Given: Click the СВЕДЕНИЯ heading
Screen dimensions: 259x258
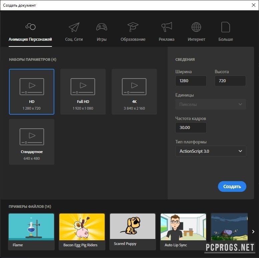Looking at the screenshot, I should pyautogui.click(x=185, y=59).
